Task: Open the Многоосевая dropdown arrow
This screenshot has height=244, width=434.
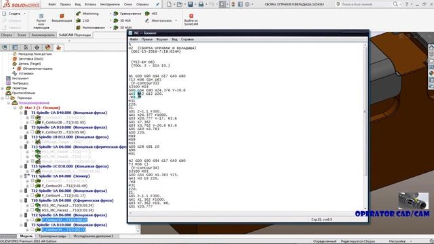Action: 176,20
